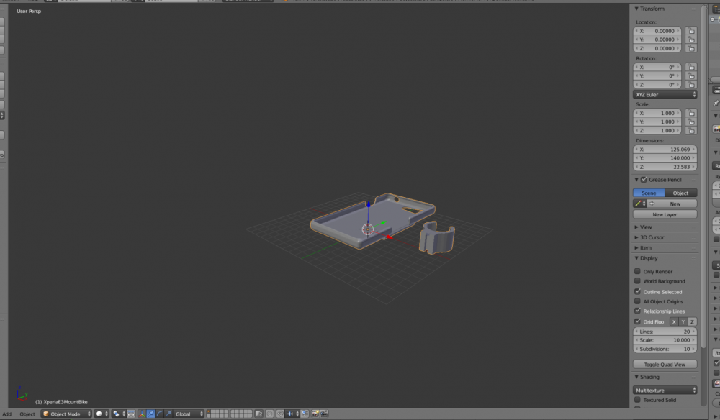Lock the Rotation X value
Viewport: 720px width, 420px height.
tap(691, 68)
